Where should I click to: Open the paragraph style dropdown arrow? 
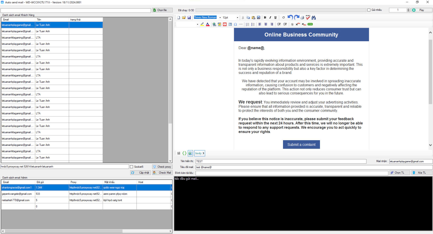[197, 24]
